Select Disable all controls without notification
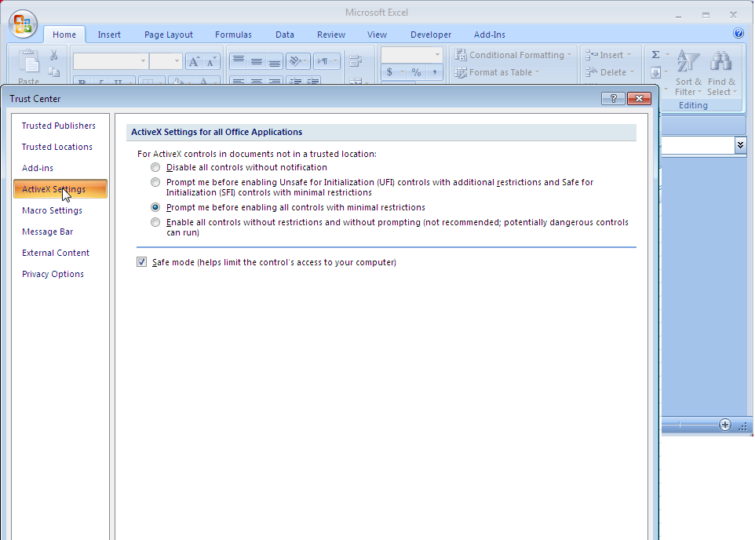Screen dimensions: 755x540 (x=155, y=167)
